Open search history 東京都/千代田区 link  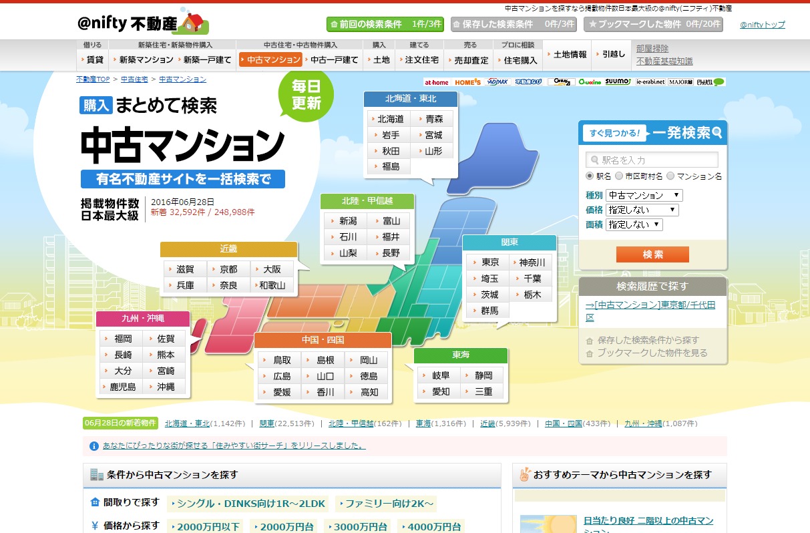pyautogui.click(x=650, y=311)
